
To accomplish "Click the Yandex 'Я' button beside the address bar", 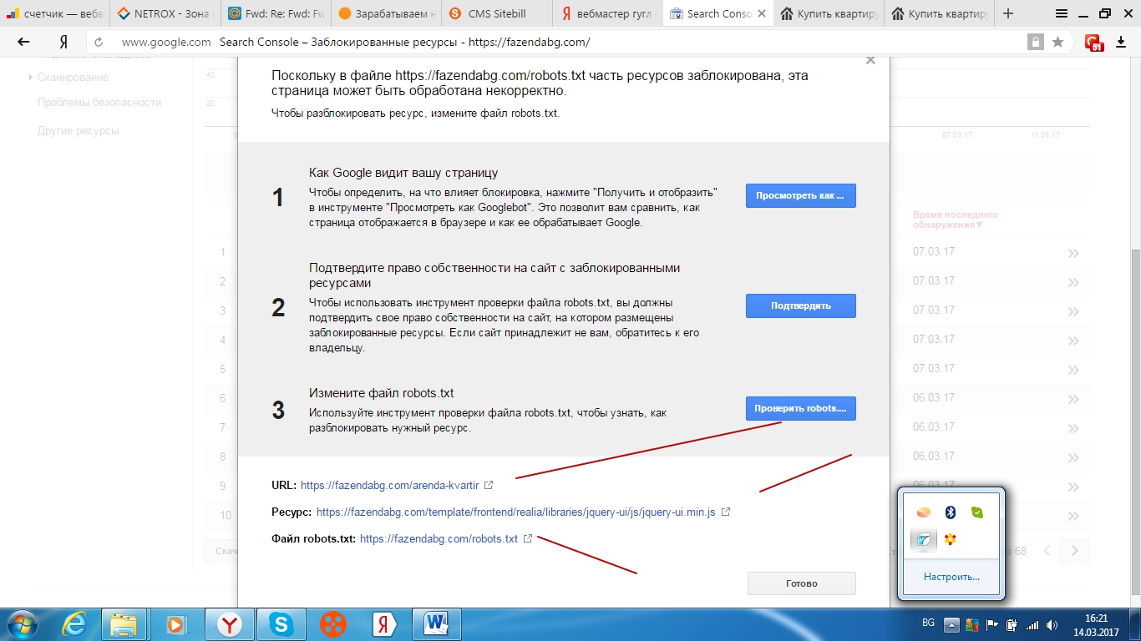I will 63,42.
